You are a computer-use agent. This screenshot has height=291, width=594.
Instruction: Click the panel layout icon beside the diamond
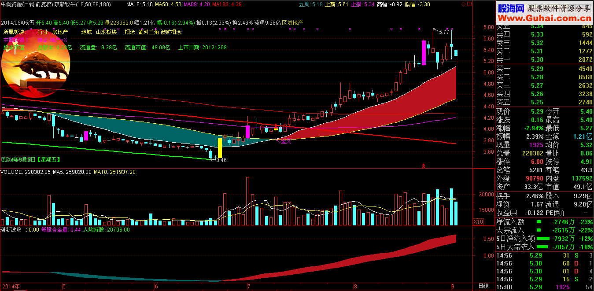pos(469,4)
